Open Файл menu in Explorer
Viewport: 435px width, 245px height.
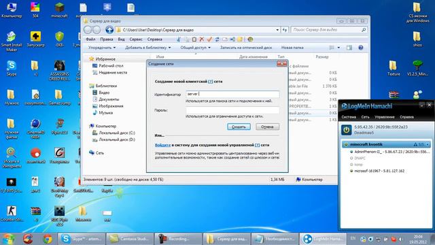(x=90, y=39)
